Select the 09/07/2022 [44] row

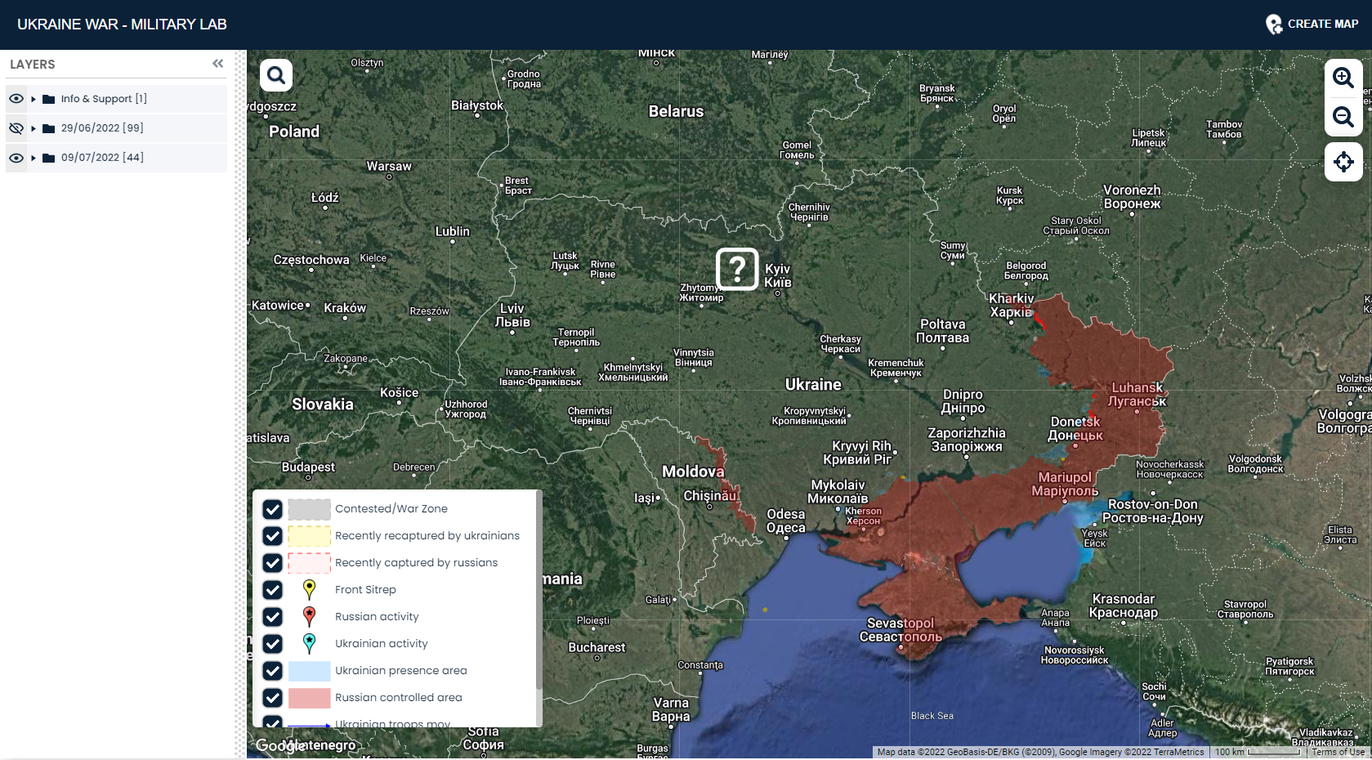[116, 158]
